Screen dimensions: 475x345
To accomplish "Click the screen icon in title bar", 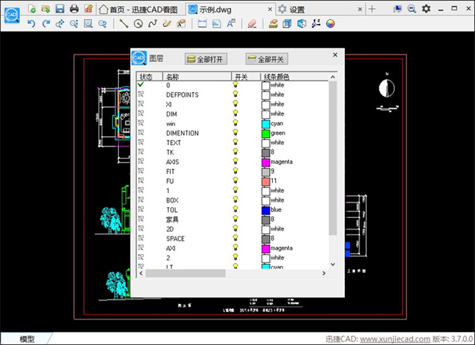I will (397, 9).
